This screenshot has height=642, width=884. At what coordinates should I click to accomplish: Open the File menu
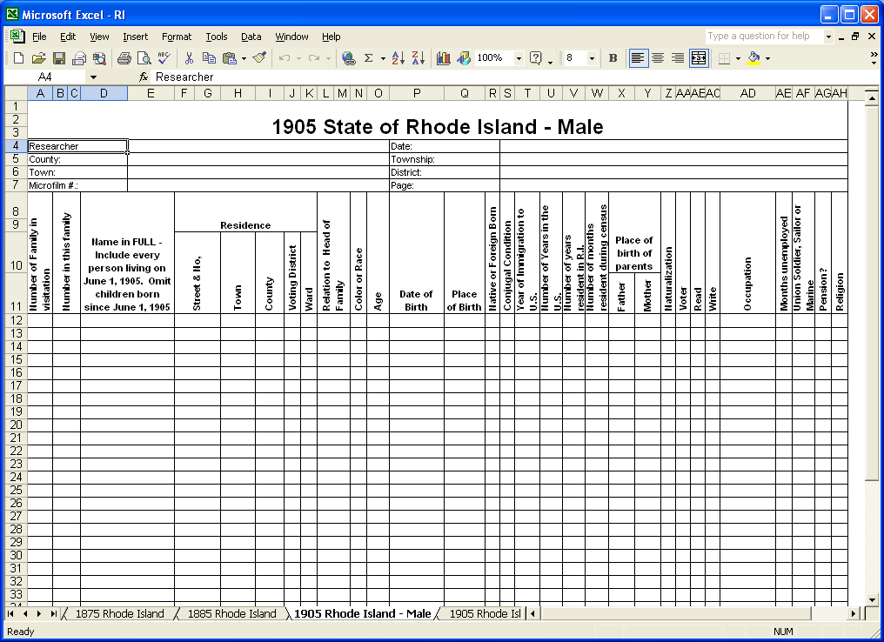pyautogui.click(x=39, y=37)
